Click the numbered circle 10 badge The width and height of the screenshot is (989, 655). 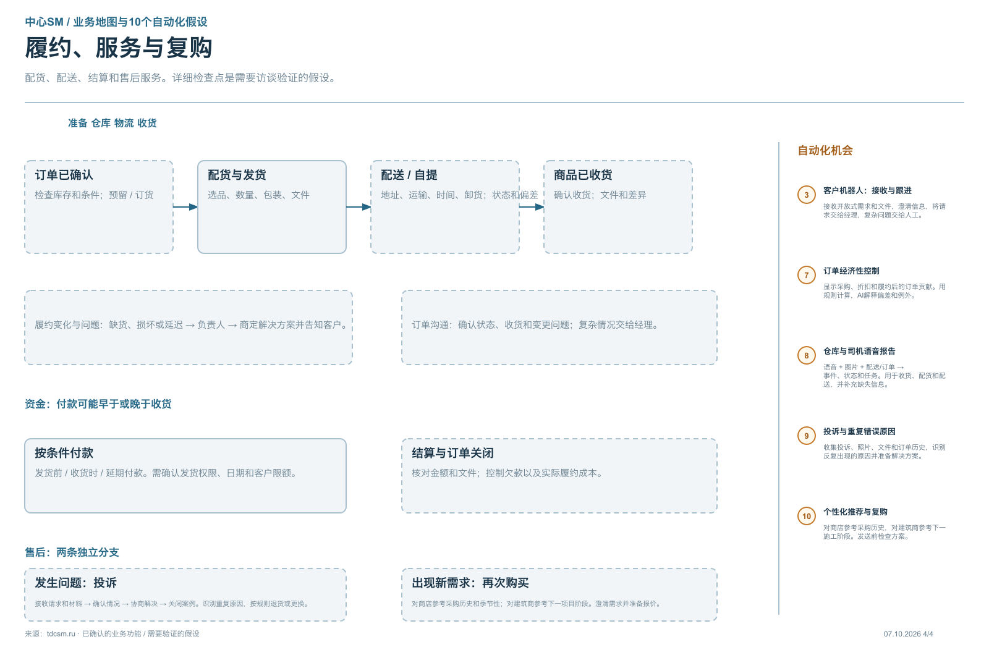806,516
